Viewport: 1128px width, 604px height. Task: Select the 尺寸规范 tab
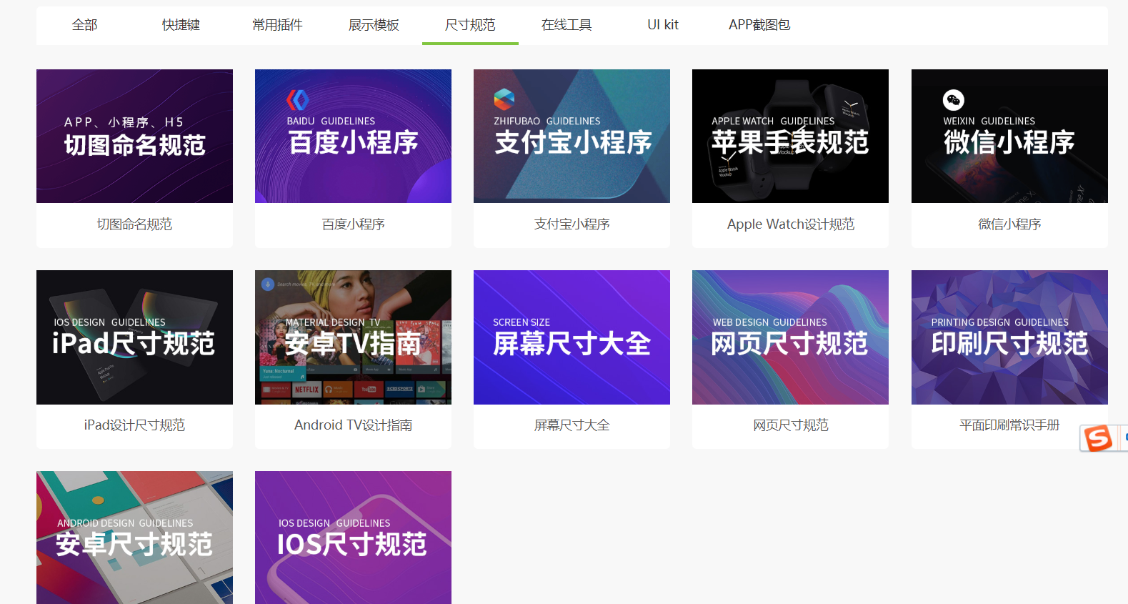470,25
